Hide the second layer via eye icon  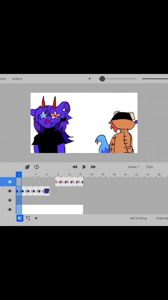[10, 191]
